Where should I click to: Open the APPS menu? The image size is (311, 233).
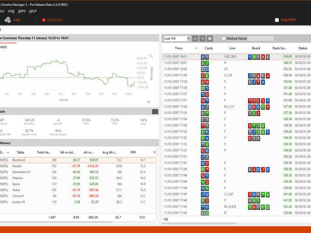[22, 11]
